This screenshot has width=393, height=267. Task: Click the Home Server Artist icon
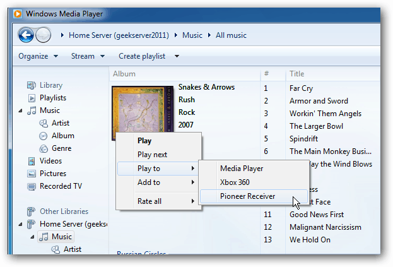[56, 249]
